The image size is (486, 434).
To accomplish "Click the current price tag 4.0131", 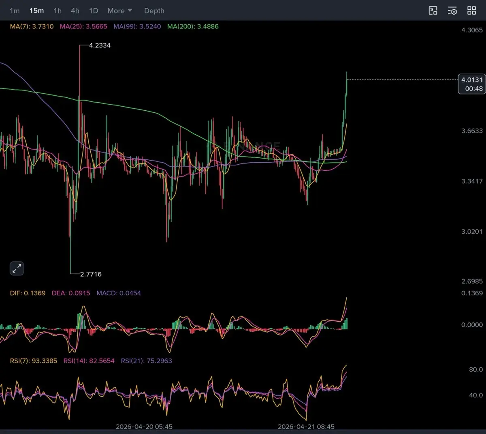I will 472,84.
